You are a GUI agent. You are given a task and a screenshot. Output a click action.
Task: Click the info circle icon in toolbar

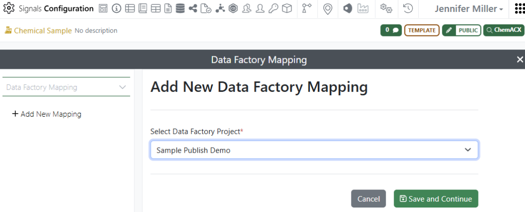(x=116, y=8)
